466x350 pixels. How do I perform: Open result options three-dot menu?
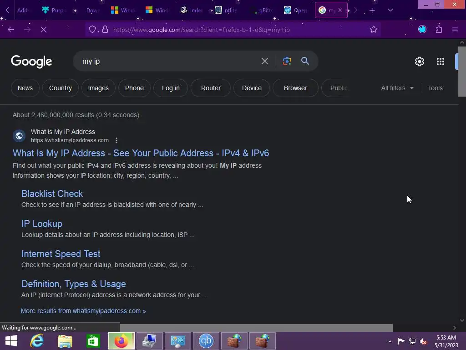pos(116,140)
